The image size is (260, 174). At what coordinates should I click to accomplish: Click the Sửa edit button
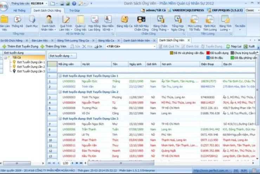(x=75, y=46)
